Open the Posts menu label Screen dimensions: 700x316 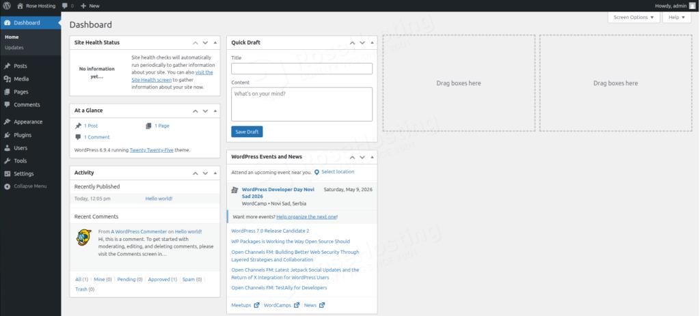coord(20,66)
